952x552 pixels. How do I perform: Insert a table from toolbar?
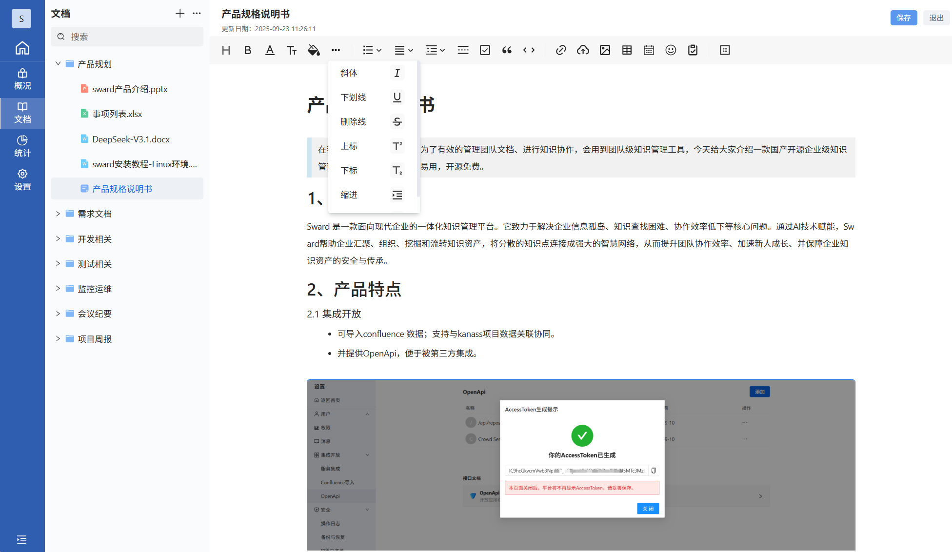[627, 50]
